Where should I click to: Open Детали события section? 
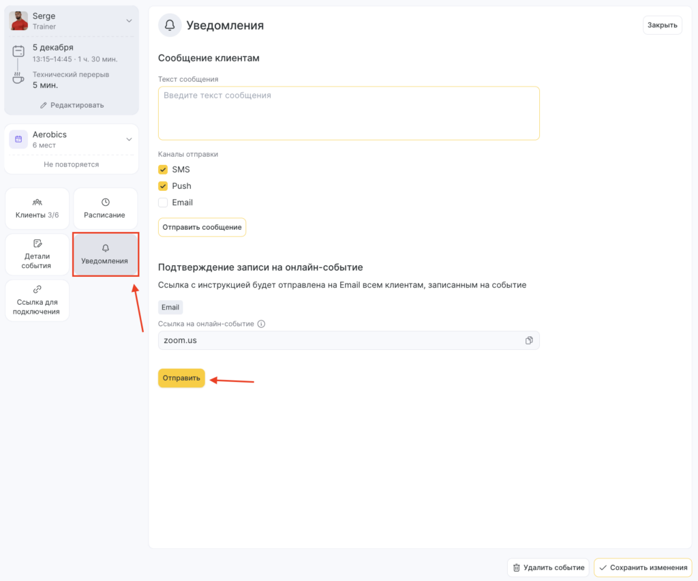(37, 254)
